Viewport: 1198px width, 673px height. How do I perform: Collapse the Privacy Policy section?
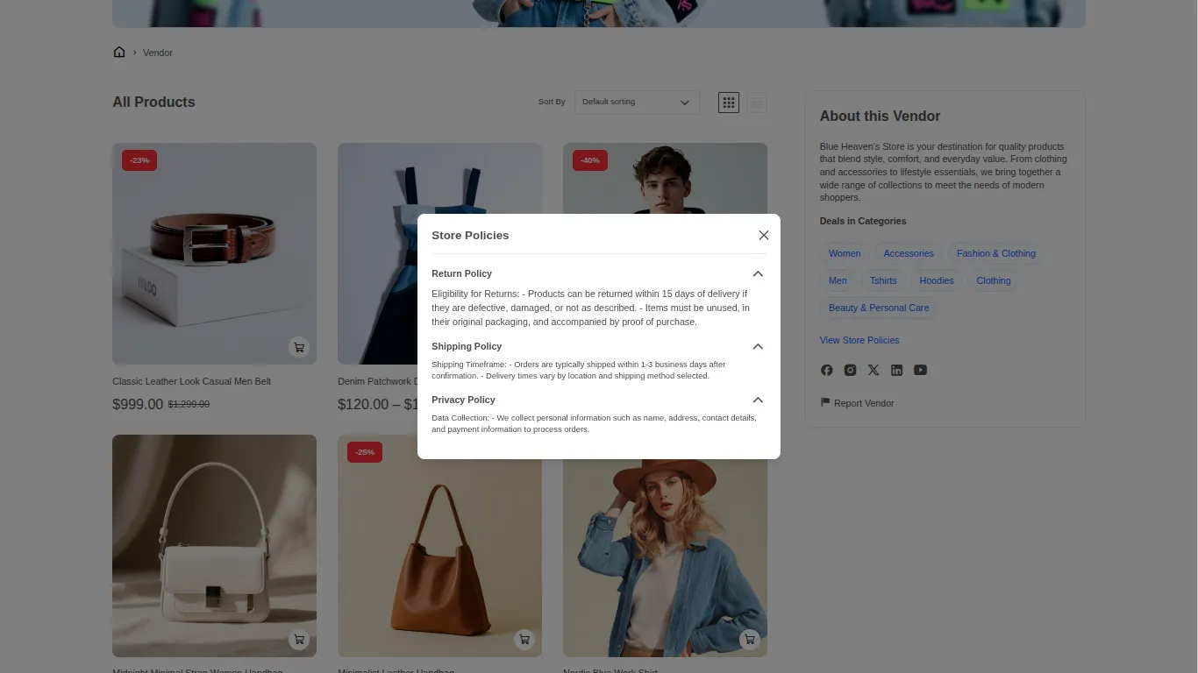point(758,400)
